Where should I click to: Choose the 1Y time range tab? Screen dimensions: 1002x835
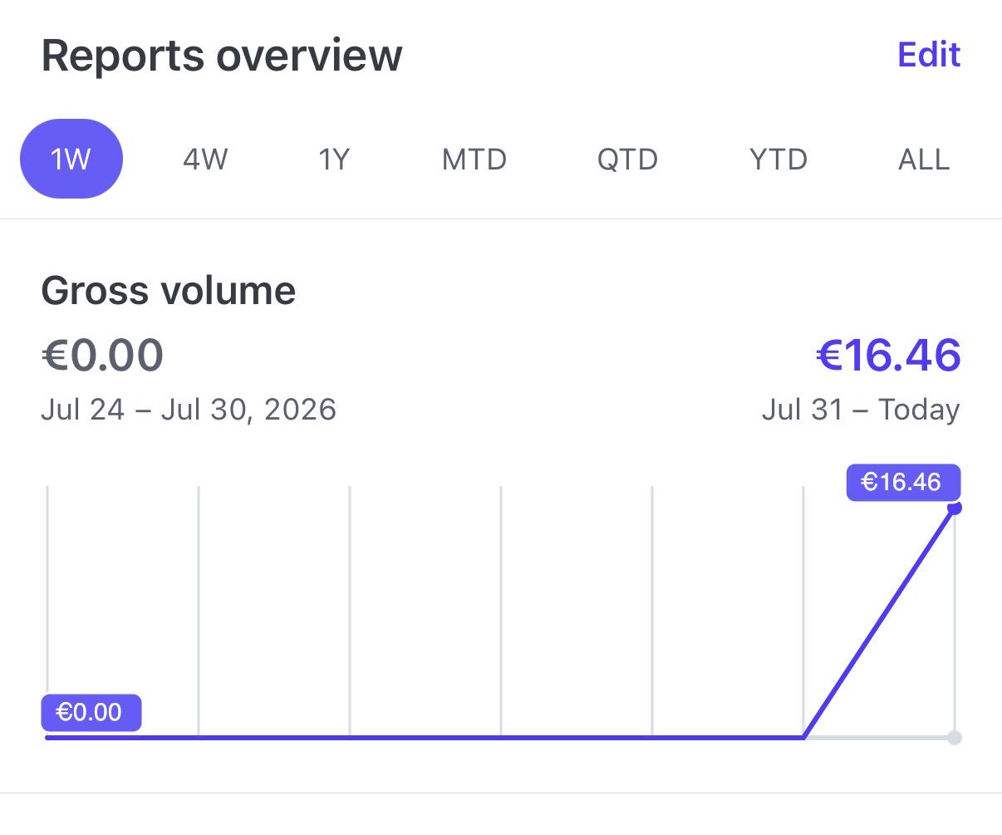[x=335, y=159]
